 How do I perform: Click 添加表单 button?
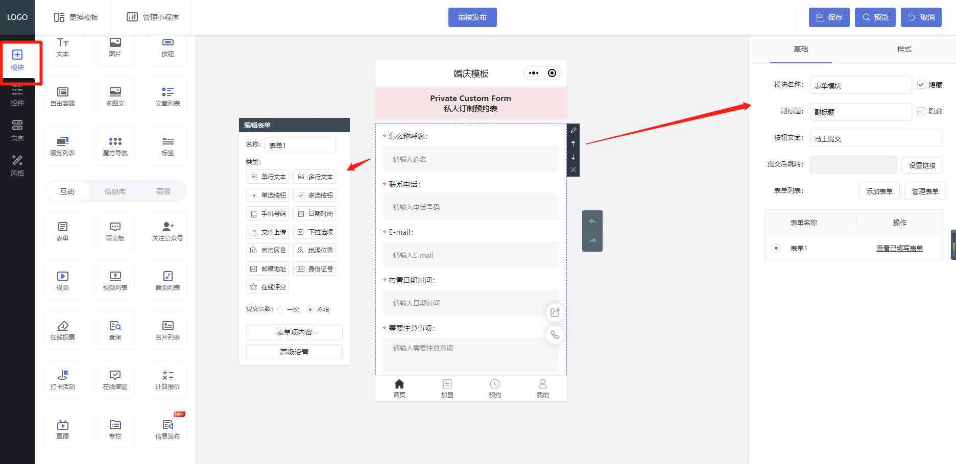click(x=879, y=191)
